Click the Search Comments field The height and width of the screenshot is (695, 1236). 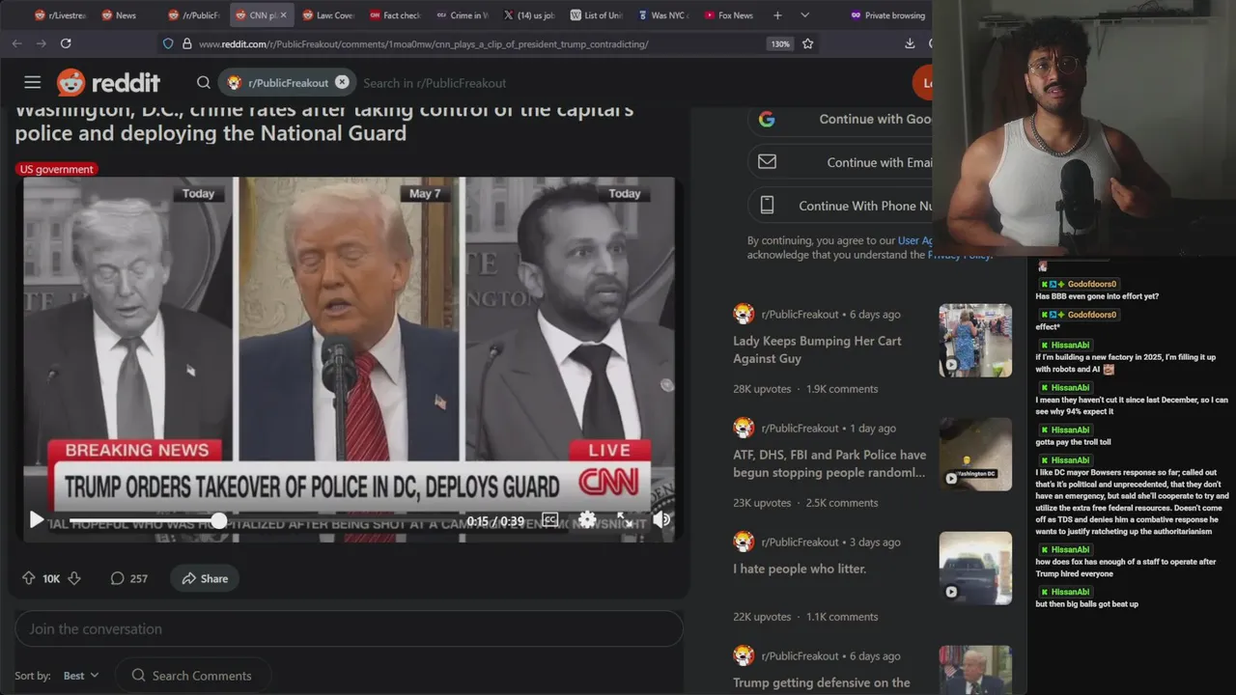pyautogui.click(x=193, y=676)
